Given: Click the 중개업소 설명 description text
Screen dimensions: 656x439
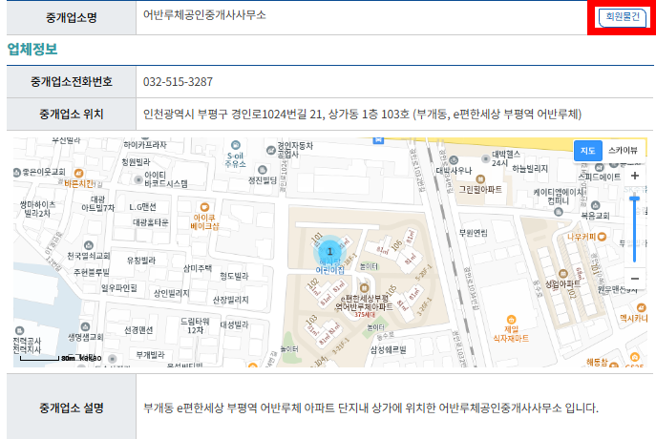Looking at the screenshot, I should 370,408.
